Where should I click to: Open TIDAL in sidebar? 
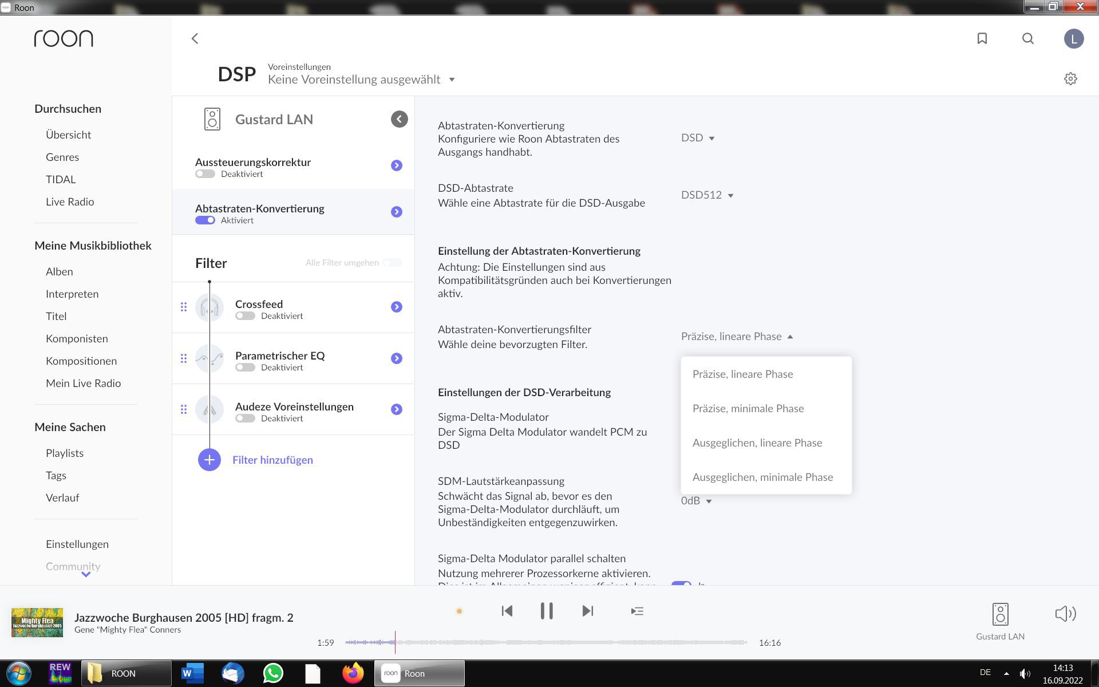pyautogui.click(x=61, y=179)
